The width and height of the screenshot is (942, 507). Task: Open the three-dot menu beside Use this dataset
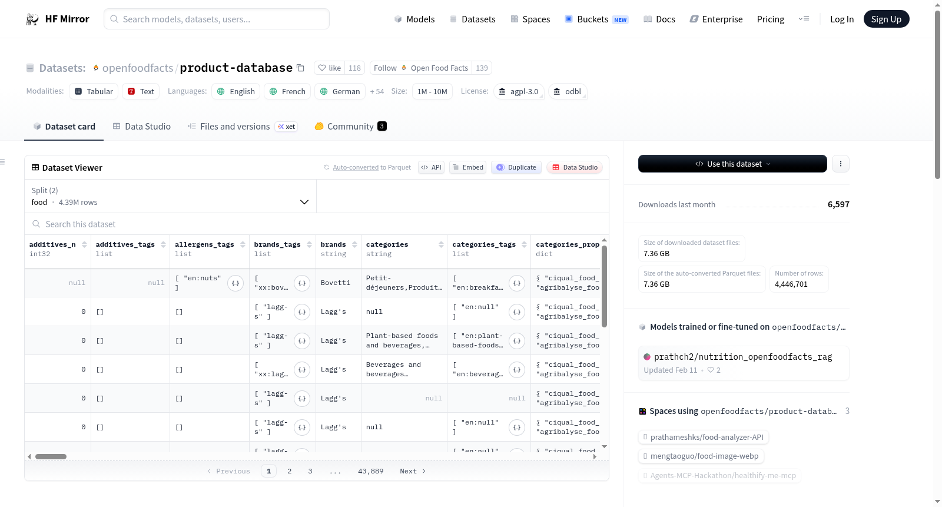(x=841, y=164)
